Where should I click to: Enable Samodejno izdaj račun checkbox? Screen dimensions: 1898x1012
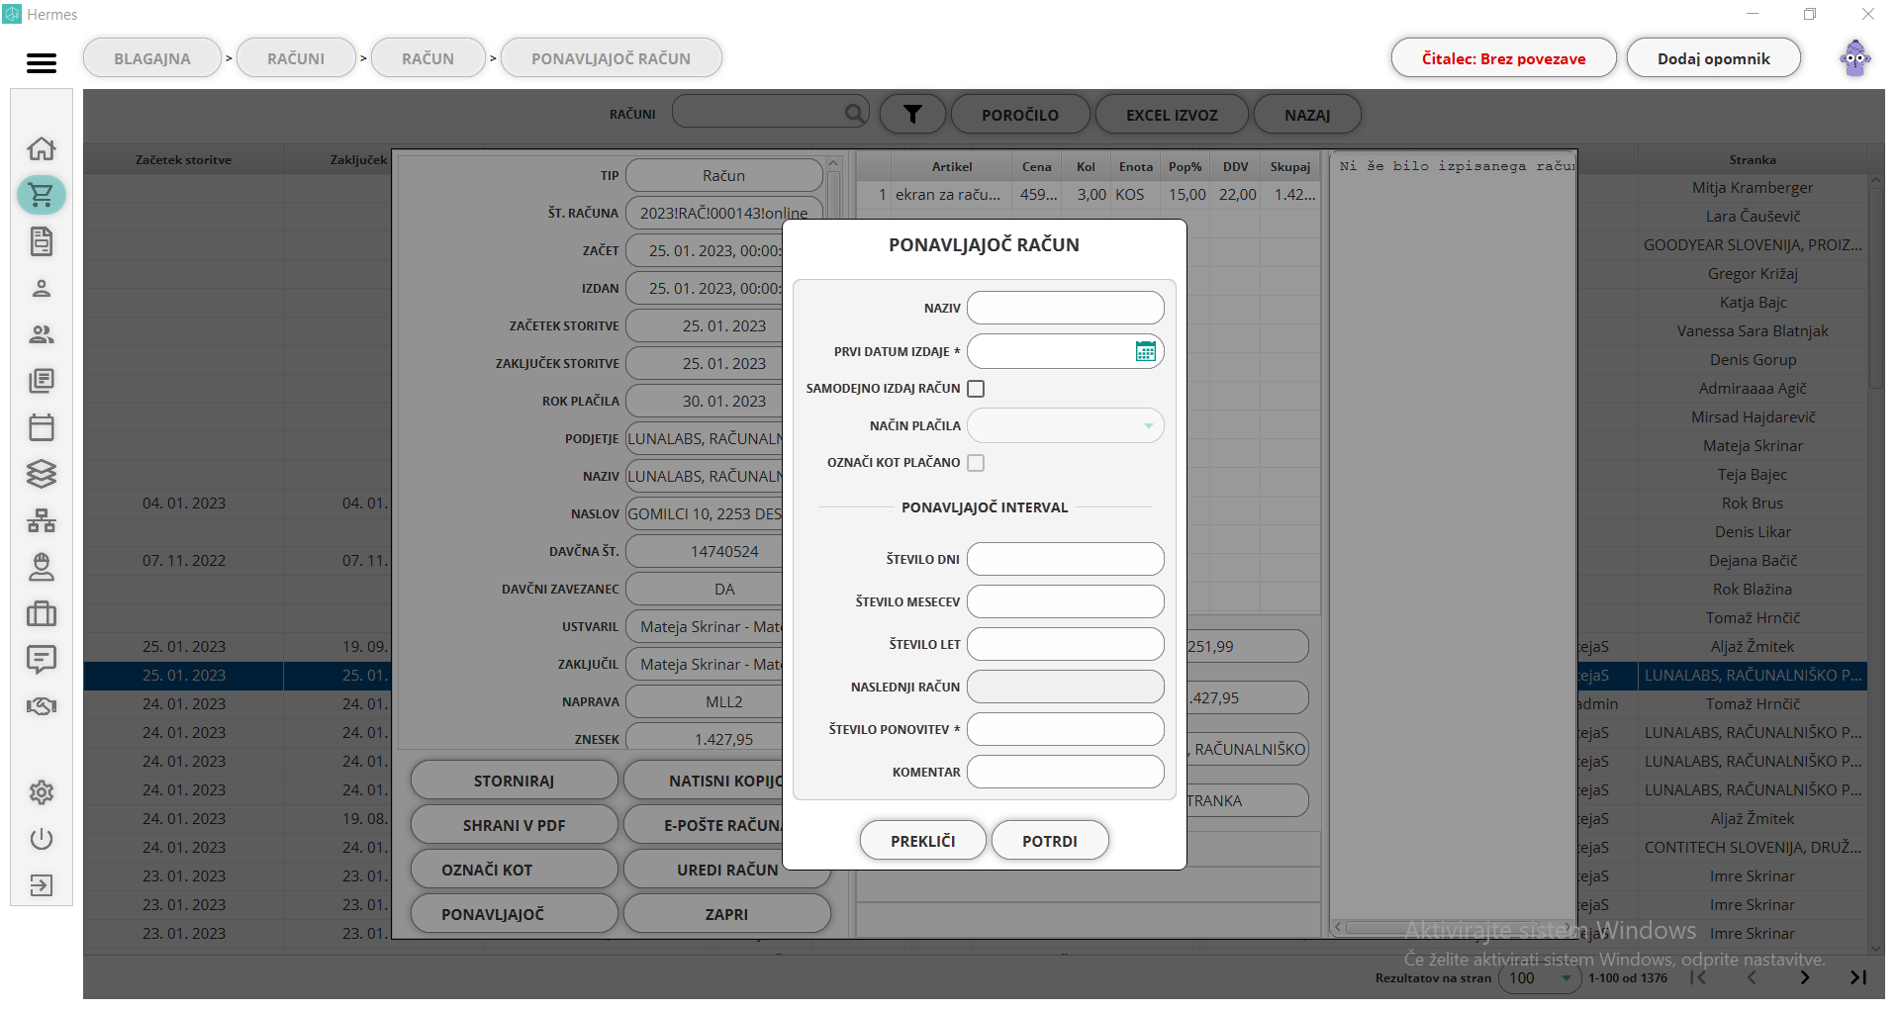click(976, 389)
